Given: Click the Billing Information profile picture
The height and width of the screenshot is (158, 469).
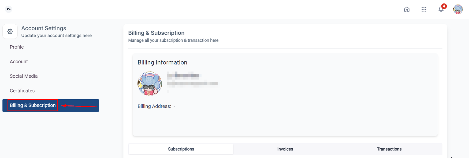Looking at the screenshot, I should [150, 84].
